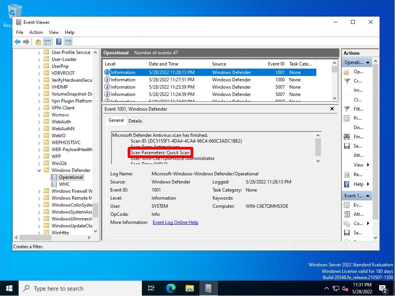395x296 pixels.
Task: Open the File menu
Action: click(x=20, y=32)
